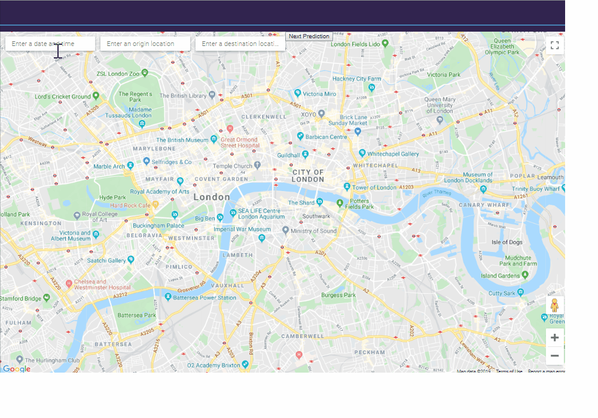Screen dimensions: 598x418
Task: Click the Potters Fields Park marker
Action: 340,202
